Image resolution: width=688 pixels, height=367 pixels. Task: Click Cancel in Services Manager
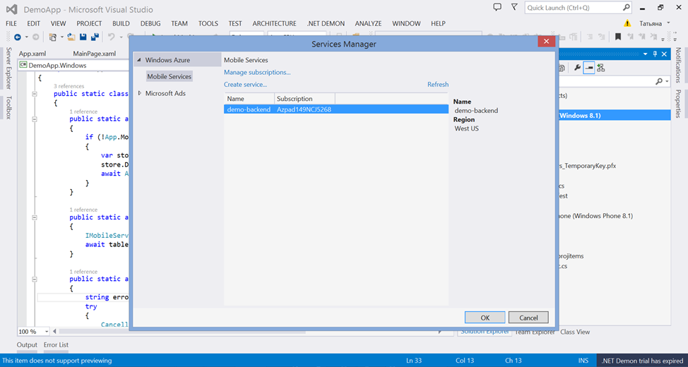click(x=528, y=318)
